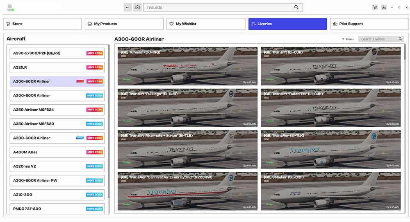Open the My Wishlist tab
This screenshot has height=222, width=410.
point(205,24)
